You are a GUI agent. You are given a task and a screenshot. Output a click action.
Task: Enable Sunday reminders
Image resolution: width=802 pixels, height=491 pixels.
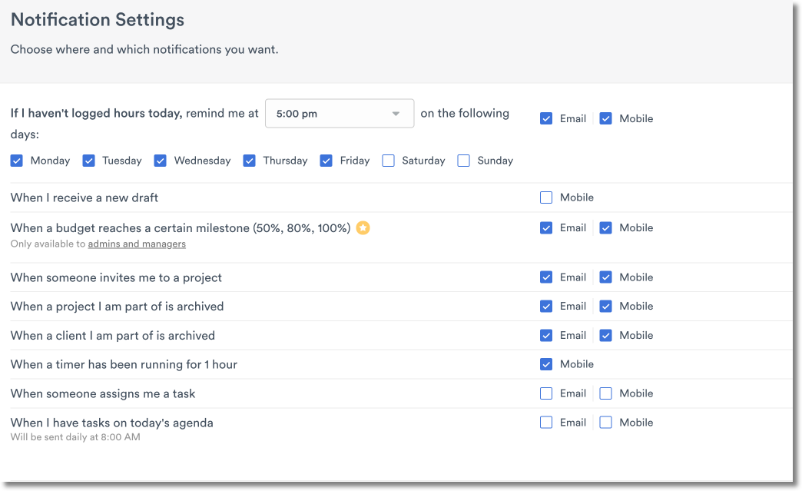[463, 161]
